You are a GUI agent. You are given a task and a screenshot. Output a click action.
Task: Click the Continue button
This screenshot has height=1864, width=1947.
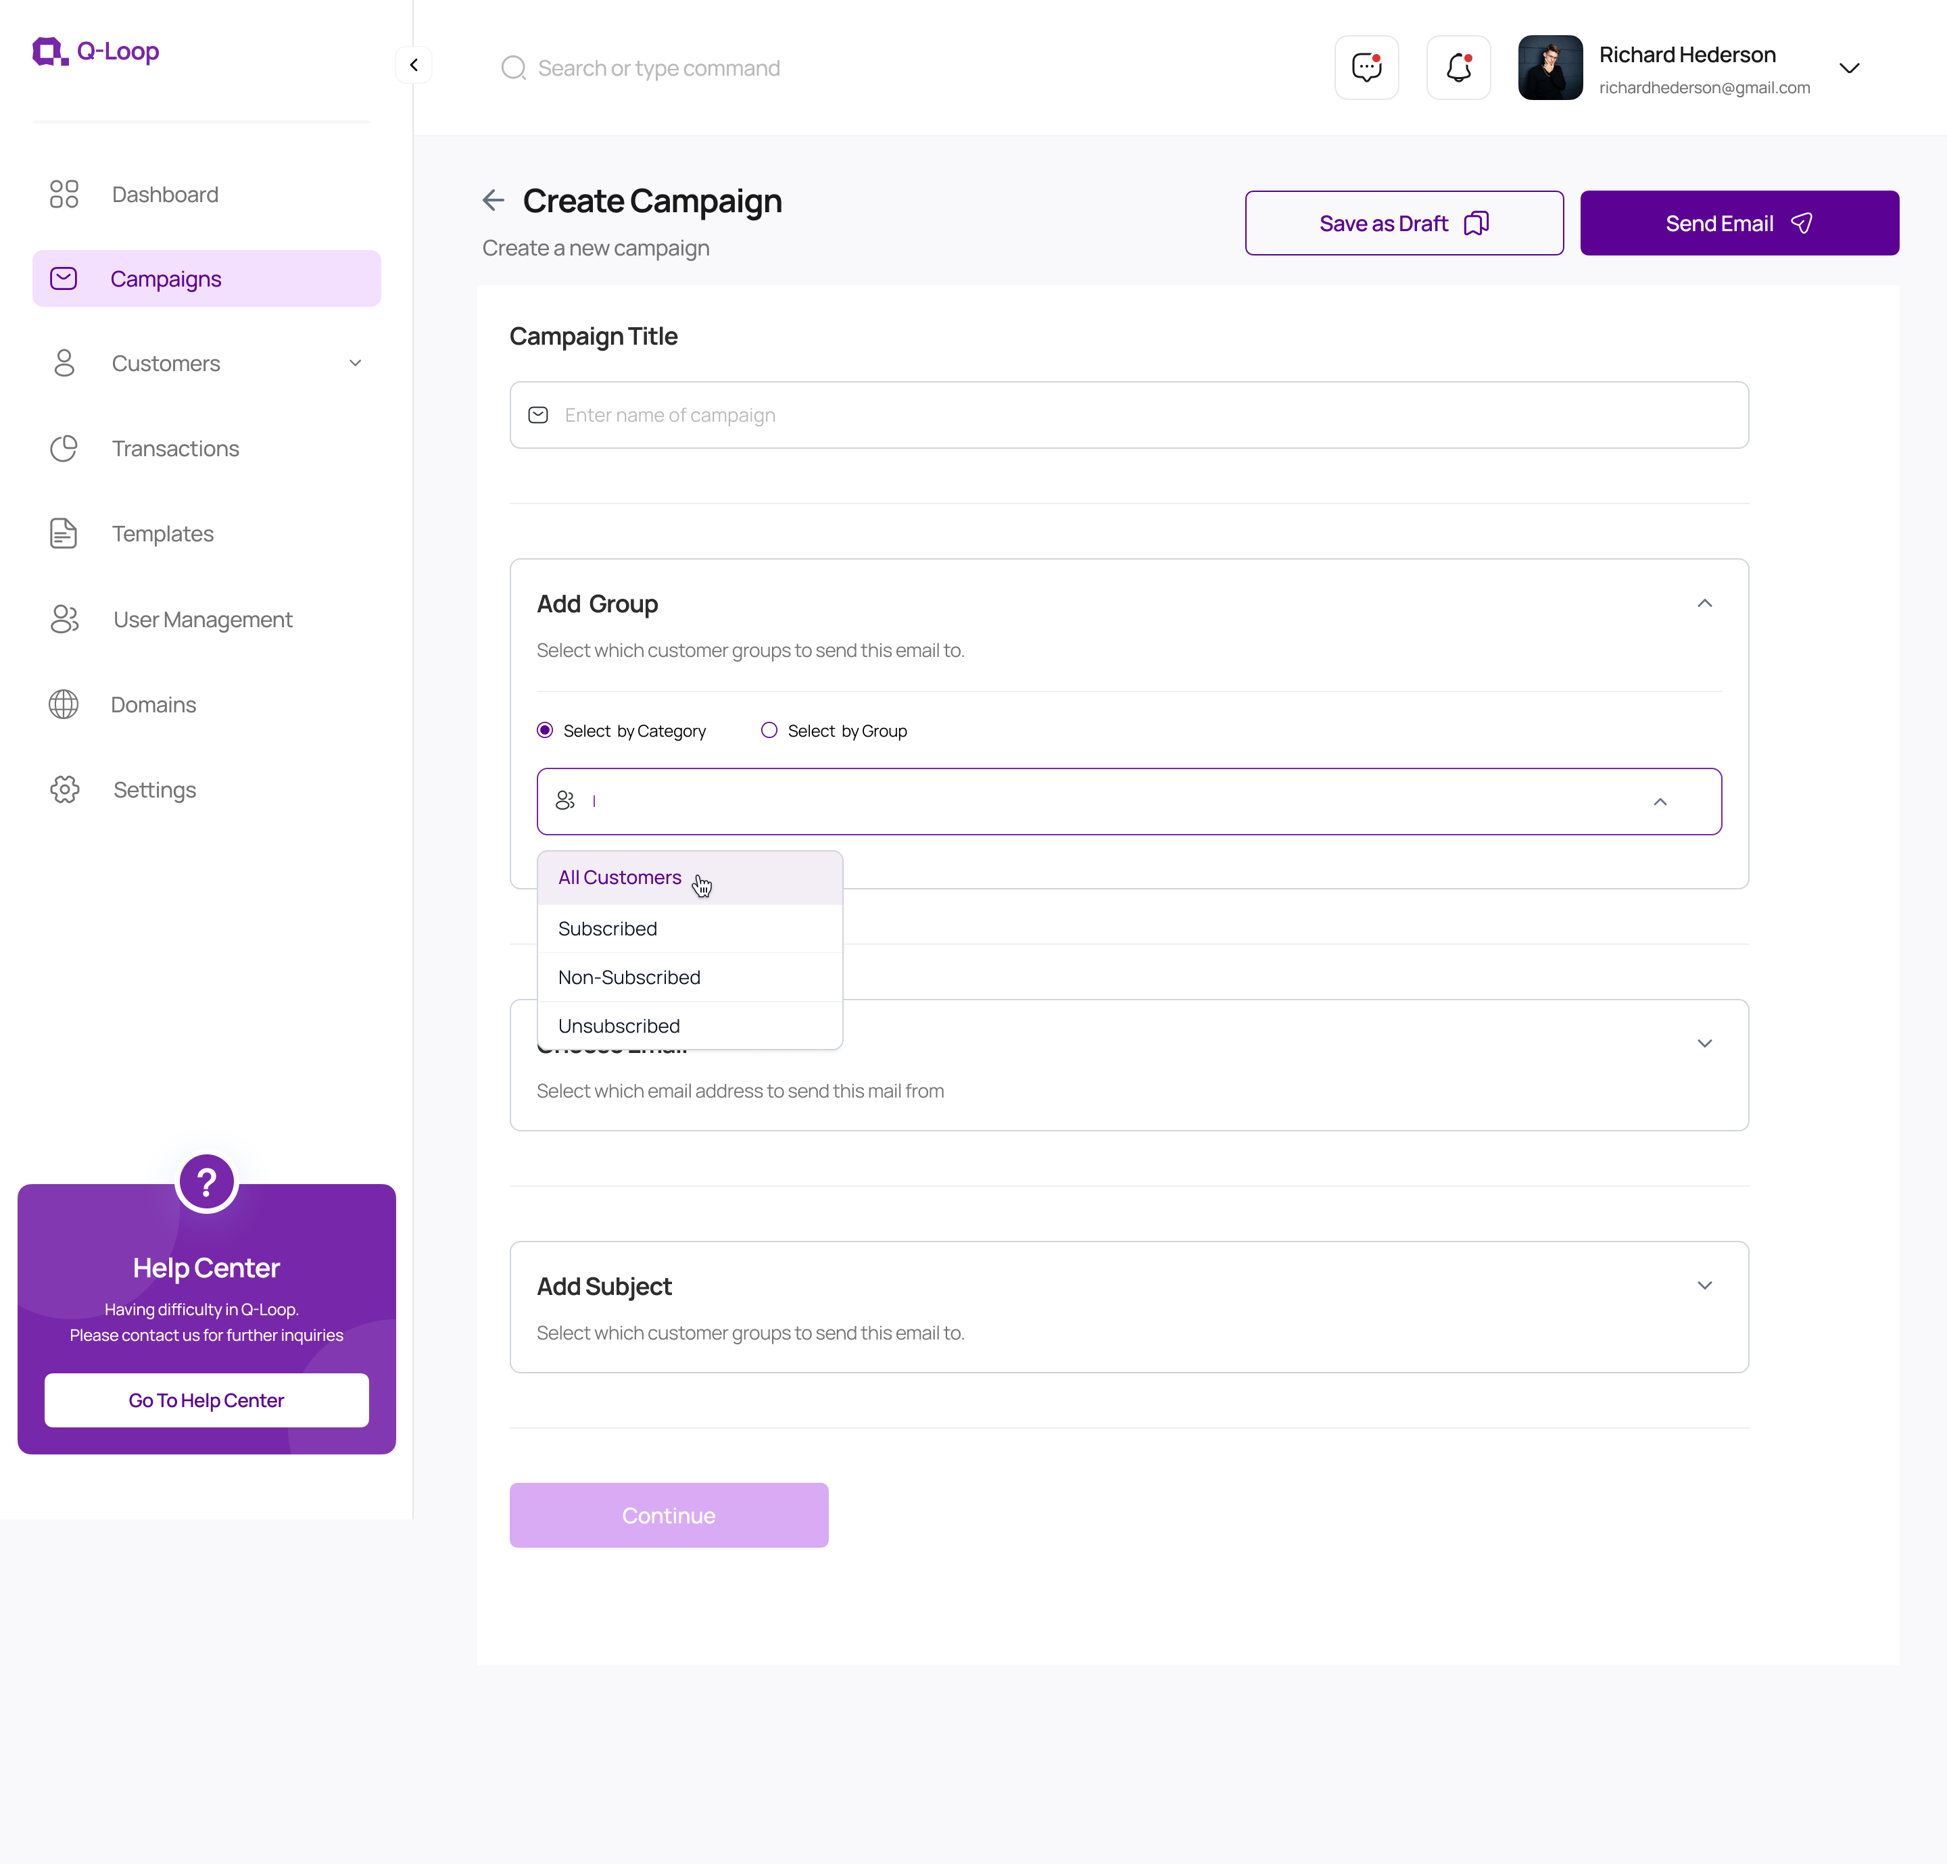pos(669,1515)
